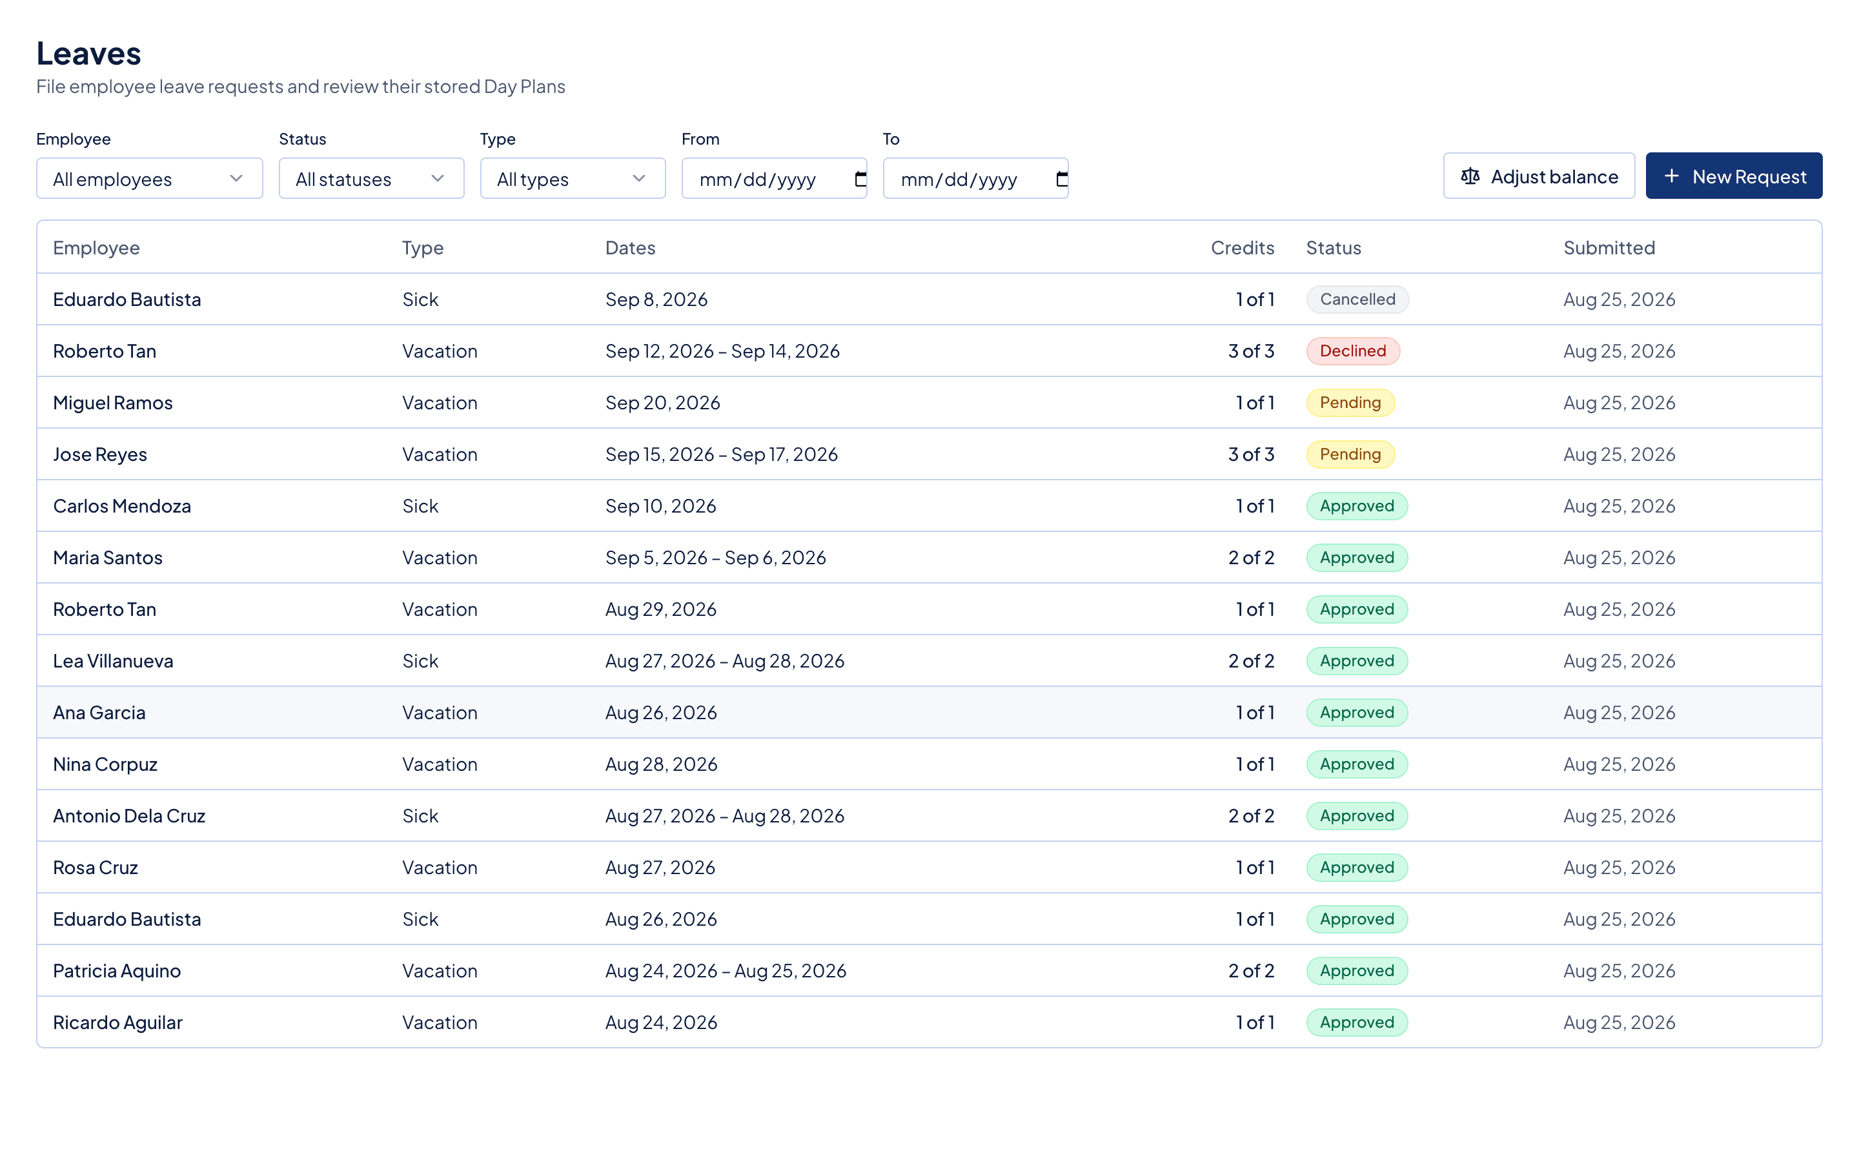Viewport: 1859px width, 1162px height.
Task: Click Maria Santos's Approved badge
Action: [1357, 557]
